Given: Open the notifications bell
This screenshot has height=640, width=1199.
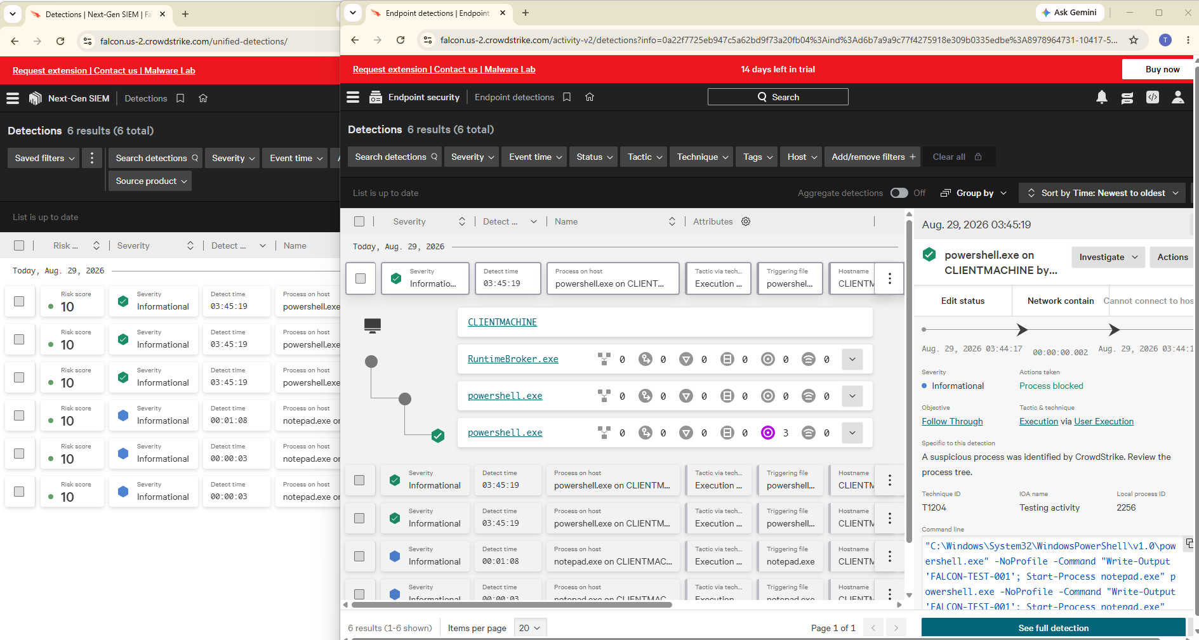Looking at the screenshot, I should (1102, 97).
